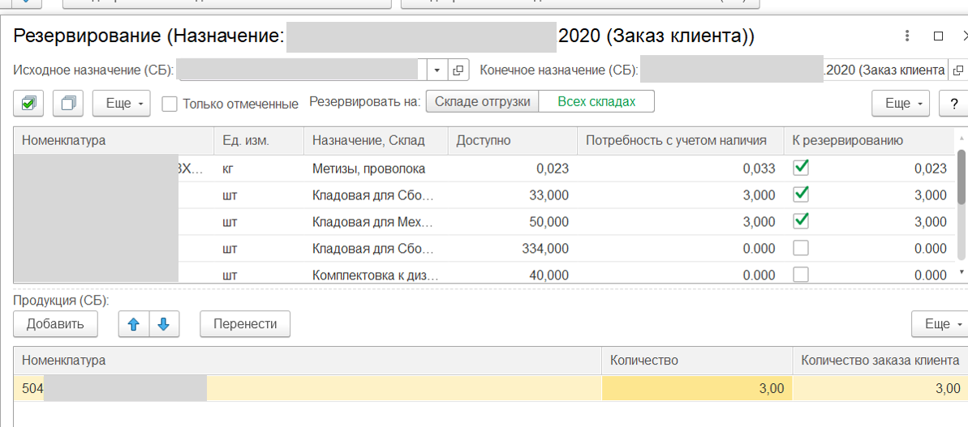Viewport: 968px width, 427px height.
Task: Click the upper table vertical scrollbar thumb
Action: (962, 177)
